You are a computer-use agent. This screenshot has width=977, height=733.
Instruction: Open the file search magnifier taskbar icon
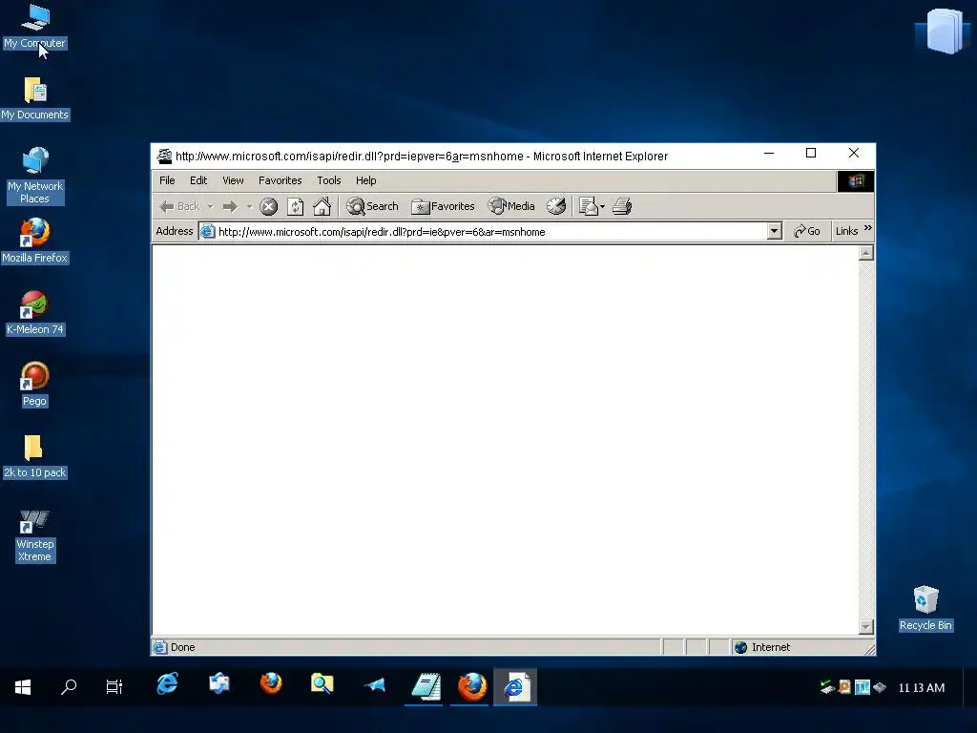pyautogui.click(x=322, y=684)
